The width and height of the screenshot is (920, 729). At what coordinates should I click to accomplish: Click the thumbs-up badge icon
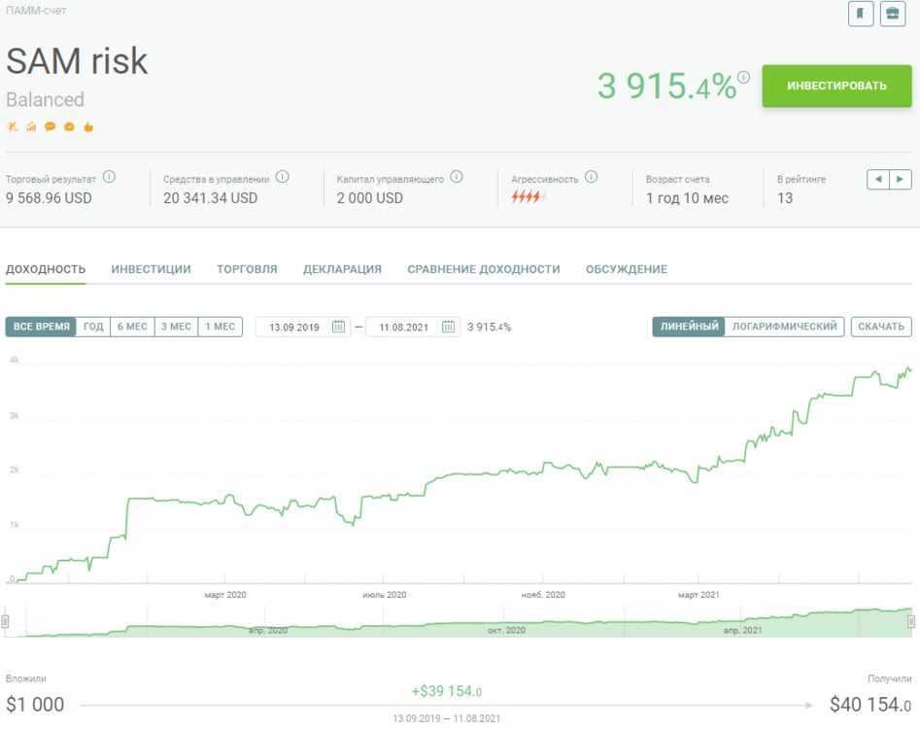point(88,126)
